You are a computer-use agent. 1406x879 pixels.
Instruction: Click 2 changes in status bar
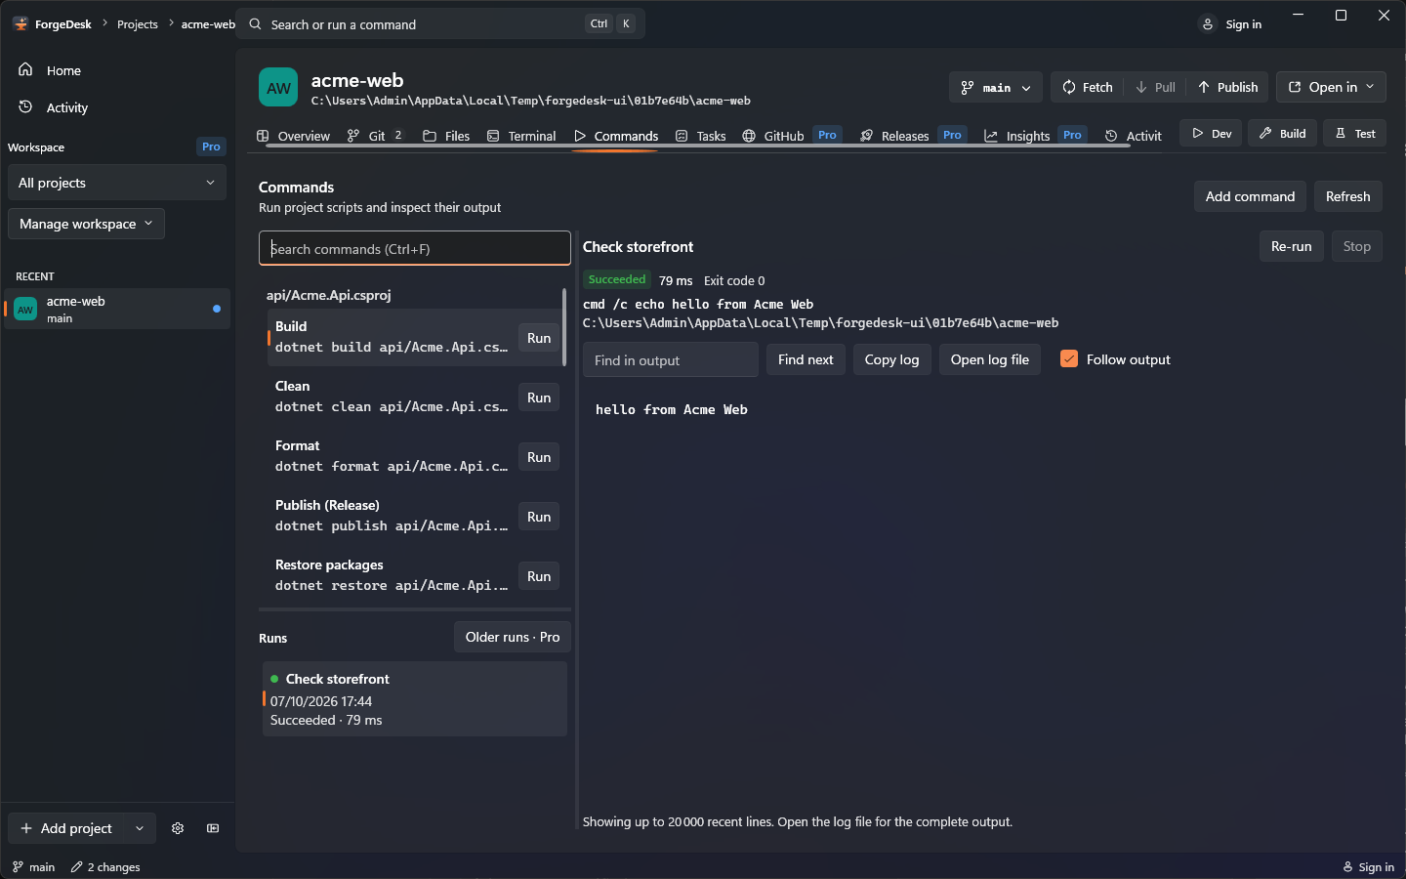(105, 867)
